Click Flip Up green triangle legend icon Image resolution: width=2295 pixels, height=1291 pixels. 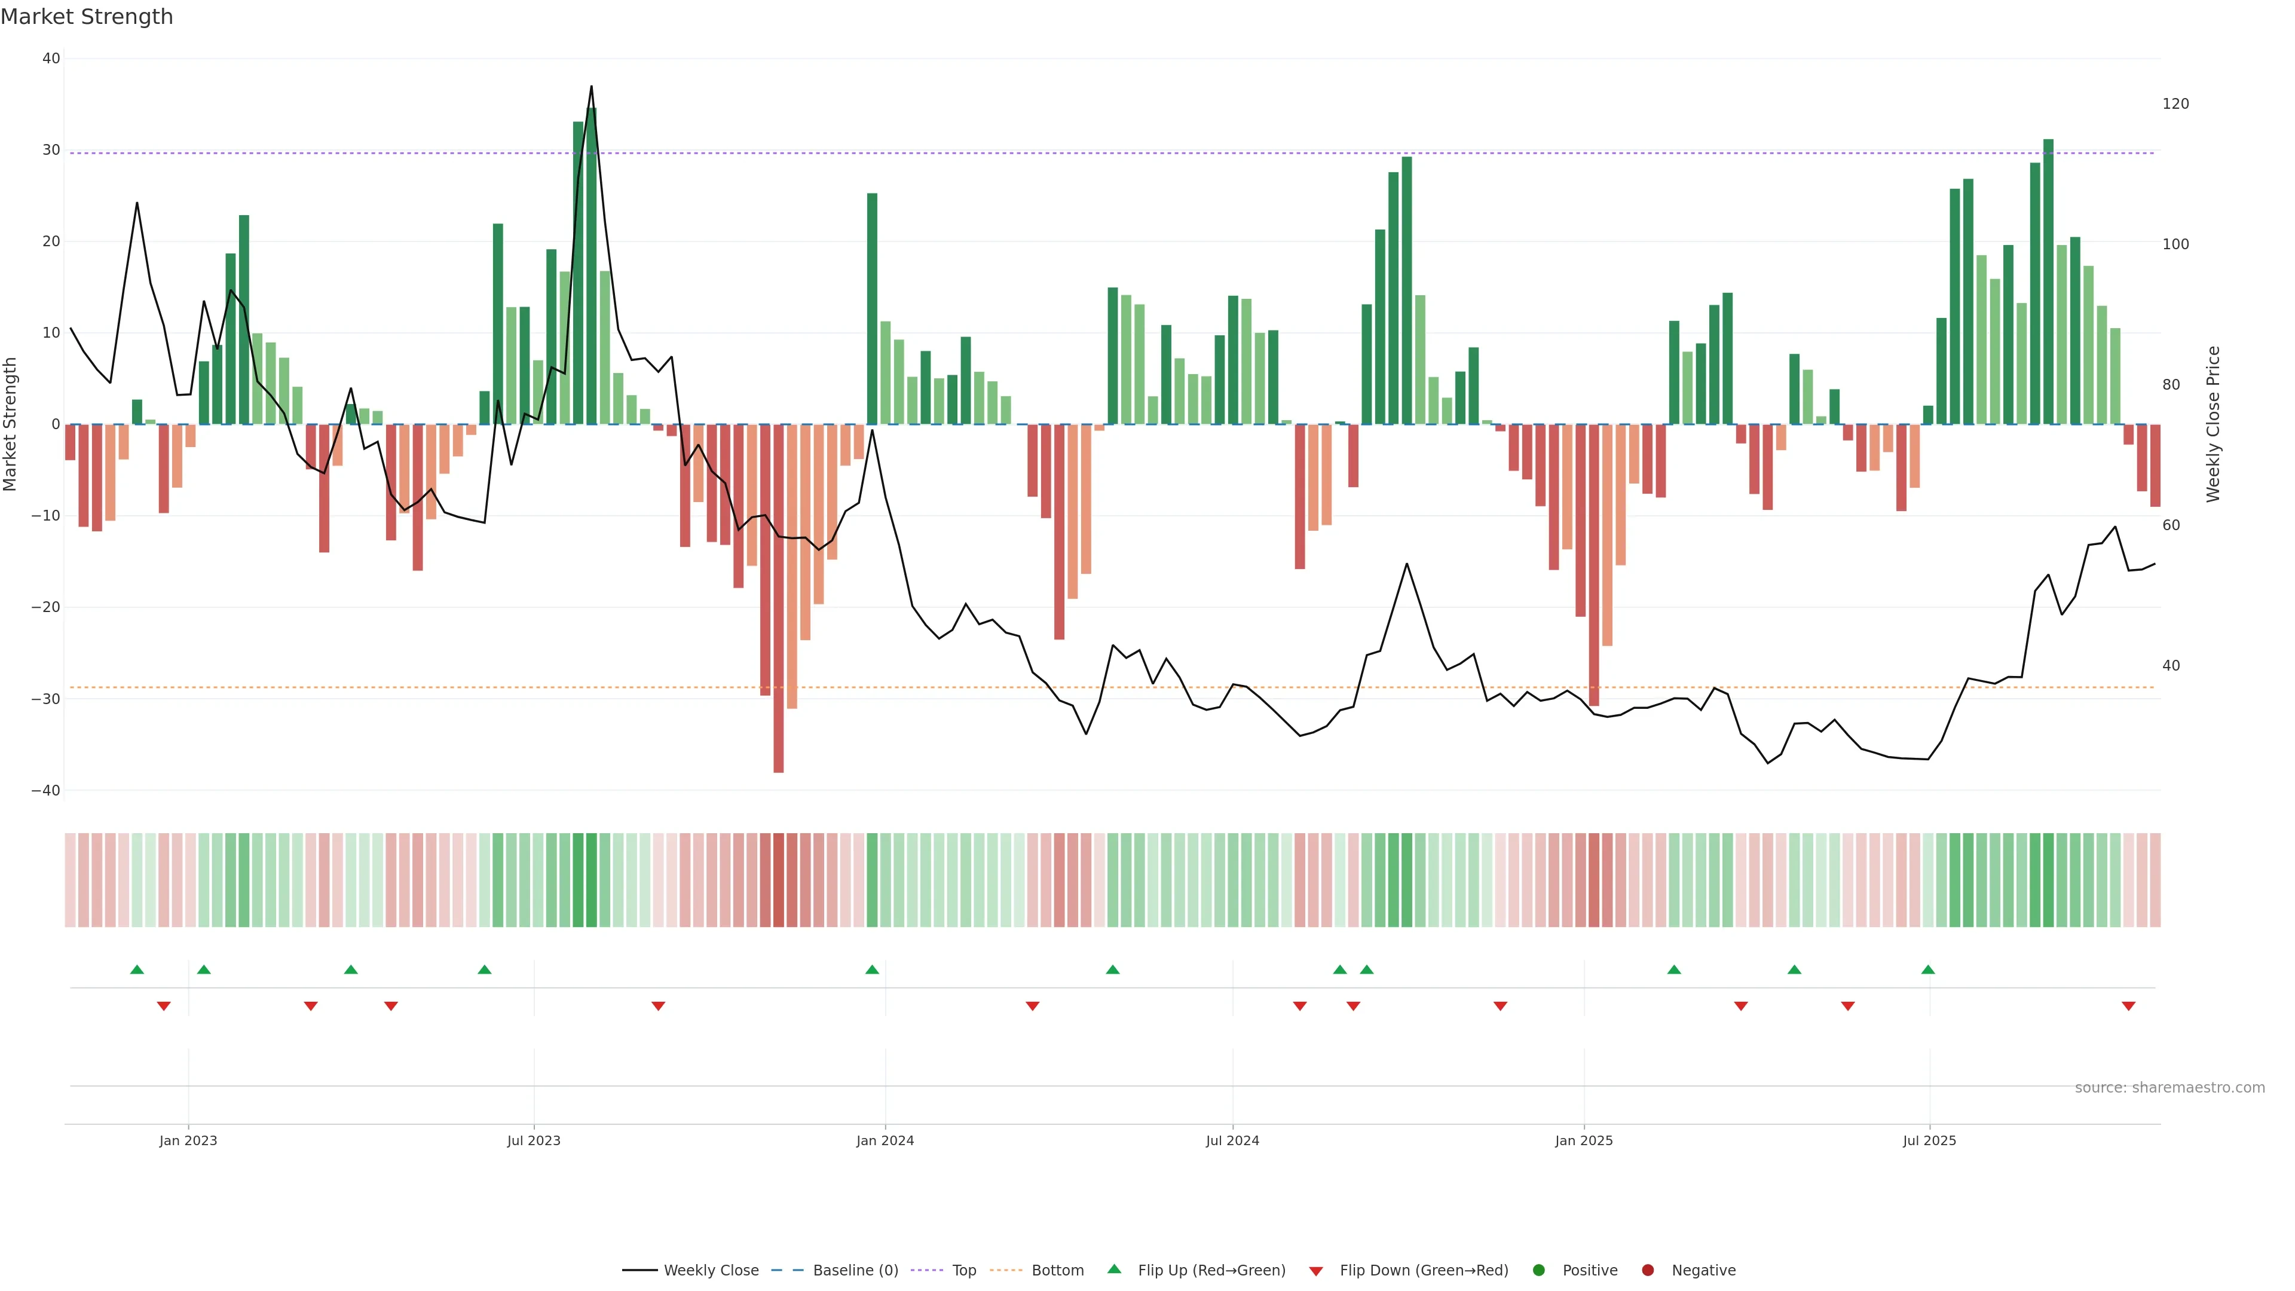(x=1113, y=1269)
